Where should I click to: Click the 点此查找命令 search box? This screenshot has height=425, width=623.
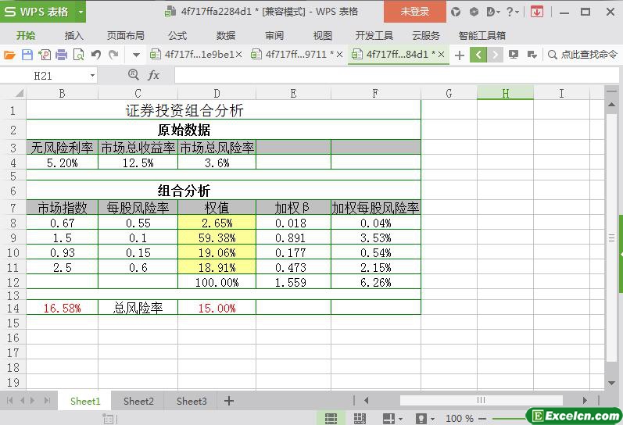point(583,55)
